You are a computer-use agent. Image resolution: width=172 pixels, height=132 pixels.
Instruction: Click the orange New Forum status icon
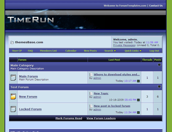click(x=13, y=97)
